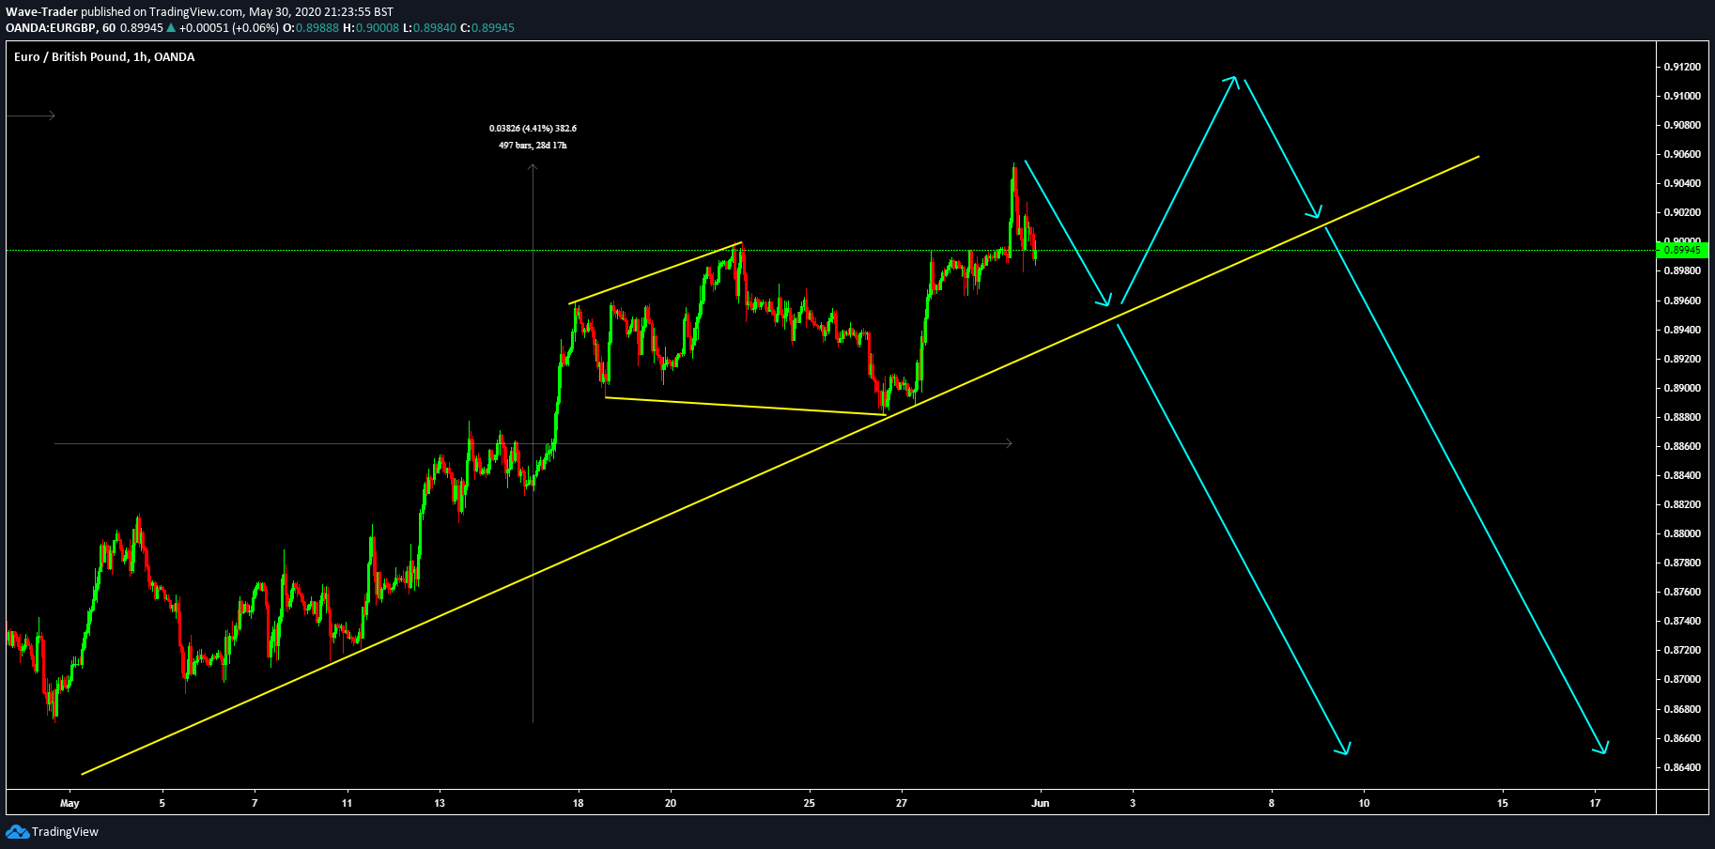Click the TradingView text beside the logo
Image resolution: width=1715 pixels, height=849 pixels.
[x=65, y=832]
